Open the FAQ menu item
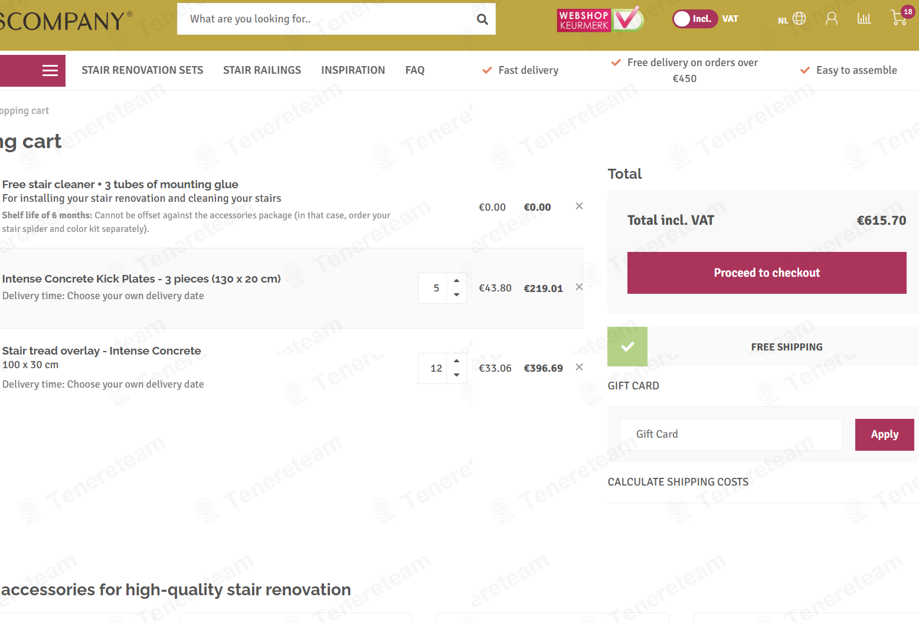 [x=415, y=70]
